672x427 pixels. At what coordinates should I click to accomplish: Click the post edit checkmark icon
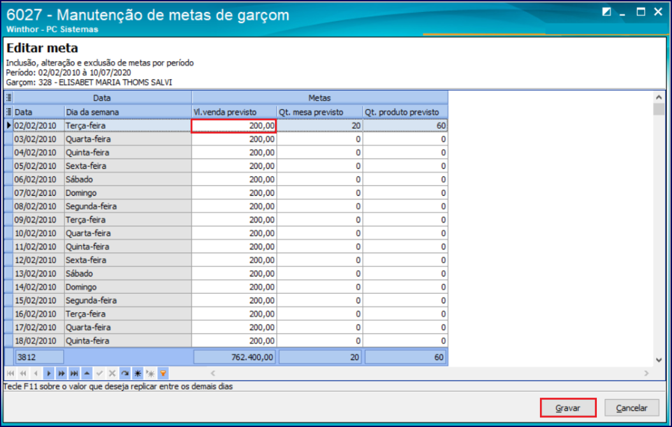(x=99, y=373)
